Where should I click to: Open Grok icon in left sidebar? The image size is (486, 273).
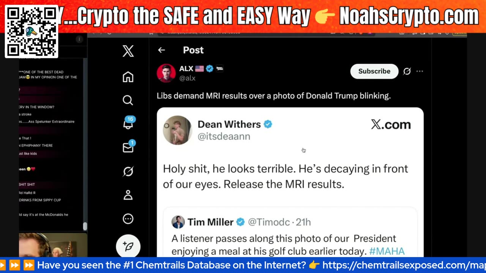[128, 171]
